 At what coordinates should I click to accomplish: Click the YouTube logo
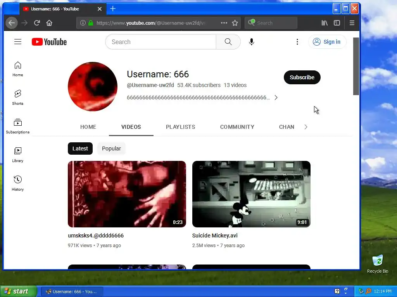[49, 42]
